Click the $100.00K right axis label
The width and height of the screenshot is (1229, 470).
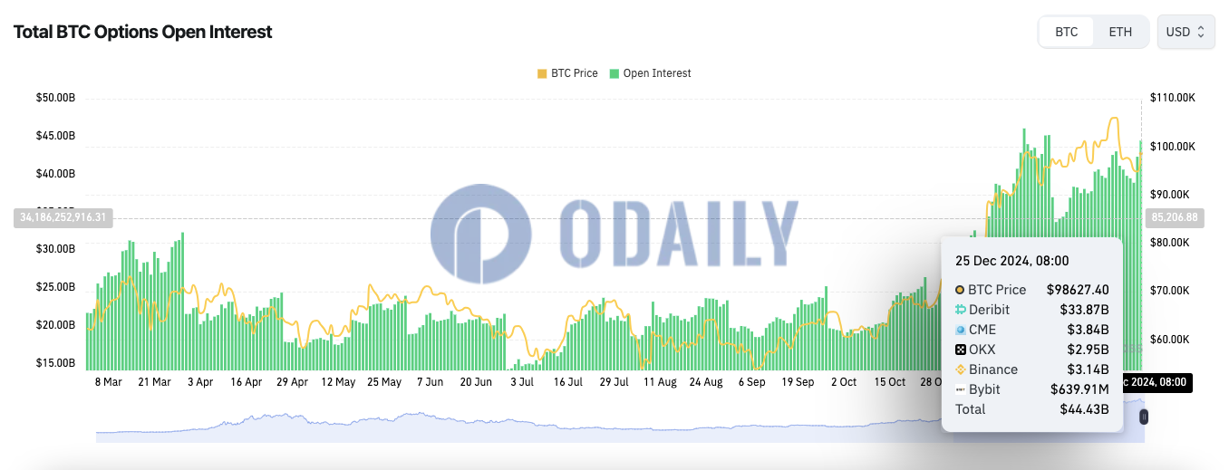[x=1173, y=146]
